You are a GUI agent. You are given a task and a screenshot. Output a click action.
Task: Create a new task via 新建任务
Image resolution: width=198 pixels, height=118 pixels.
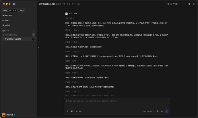7,16
